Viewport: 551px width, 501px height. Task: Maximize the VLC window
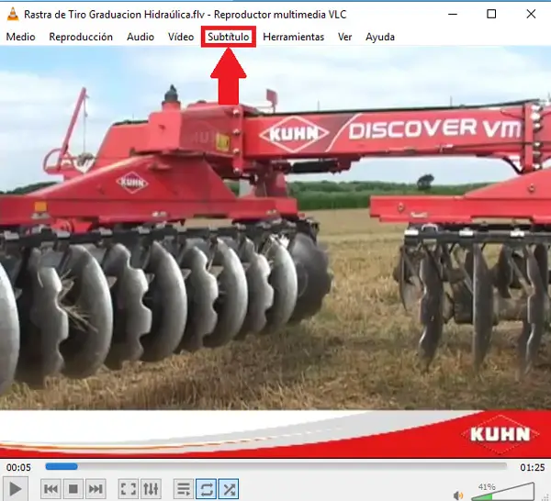pyautogui.click(x=491, y=14)
